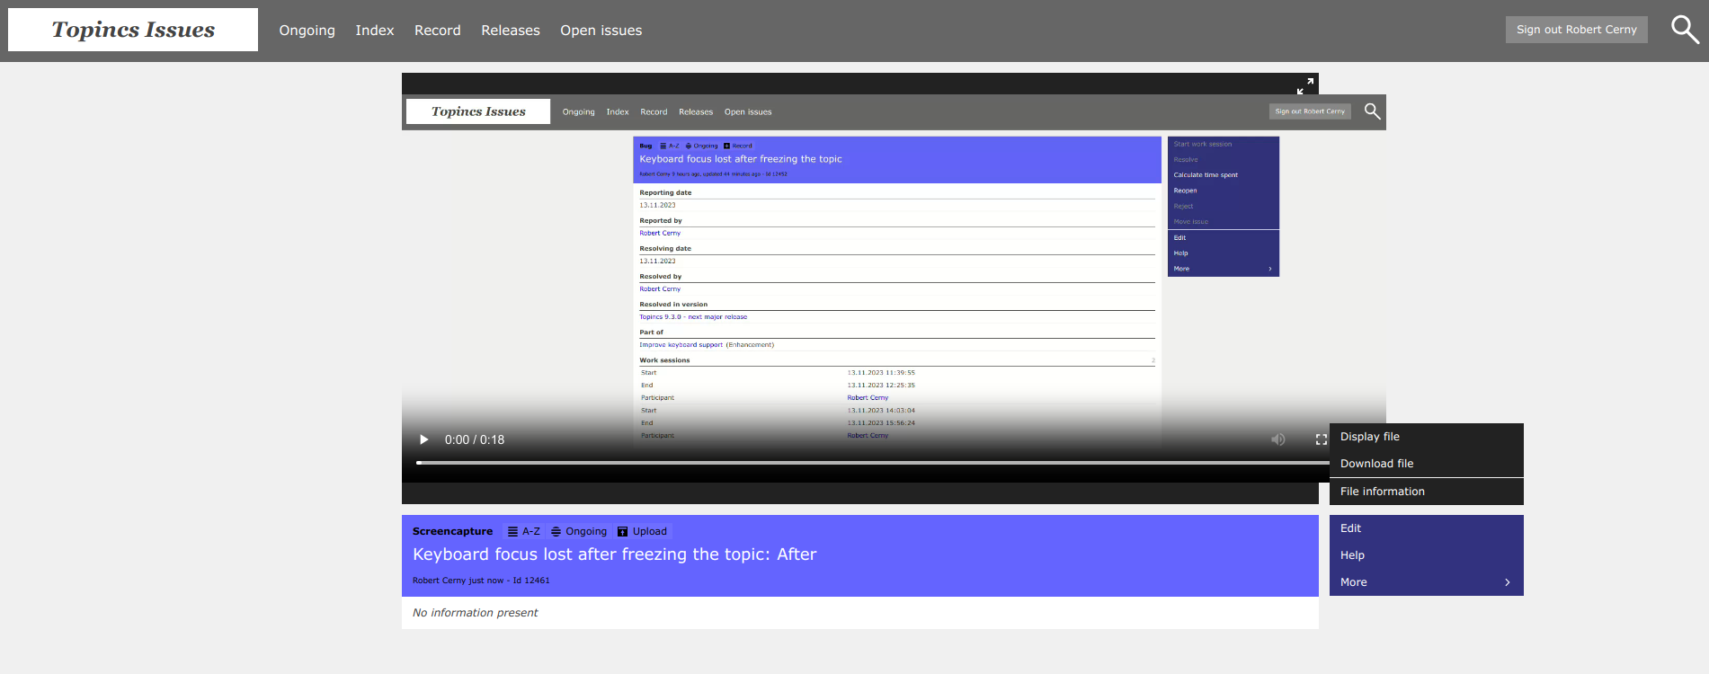Viewport: 1709px width, 674px height.
Task: Open the search magnifier icon
Action: tap(1685, 30)
